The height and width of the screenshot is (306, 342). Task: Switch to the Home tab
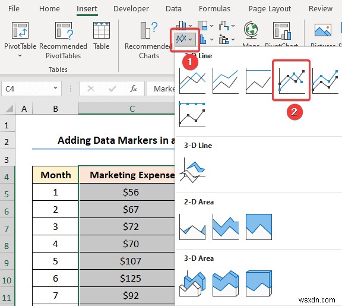49,9
